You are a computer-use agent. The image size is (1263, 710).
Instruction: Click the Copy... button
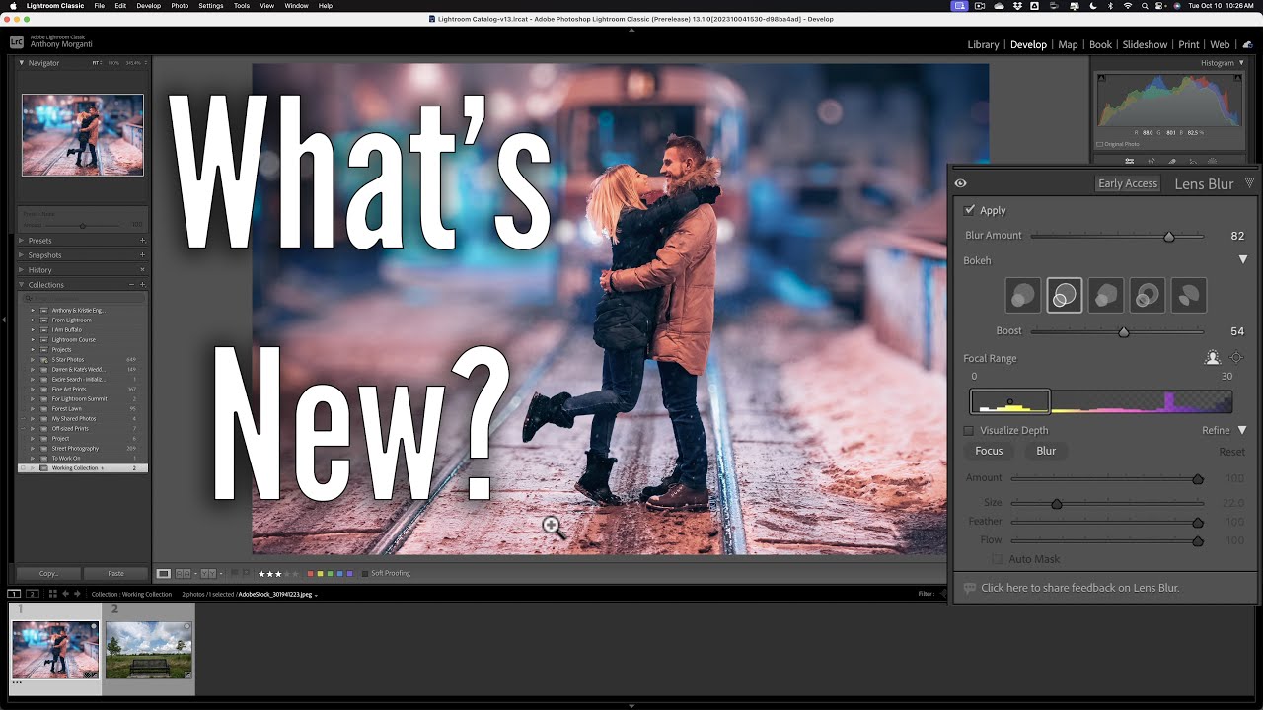(48, 573)
